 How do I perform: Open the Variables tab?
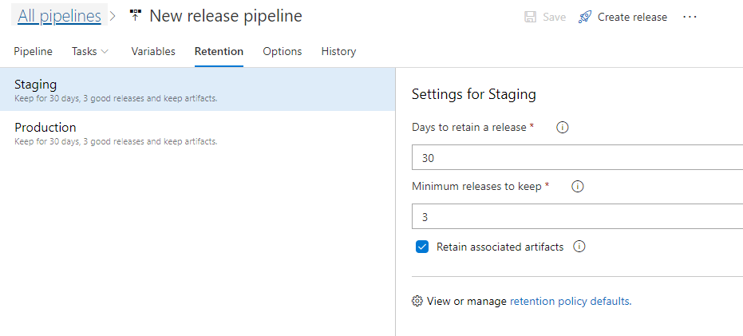coord(153,51)
